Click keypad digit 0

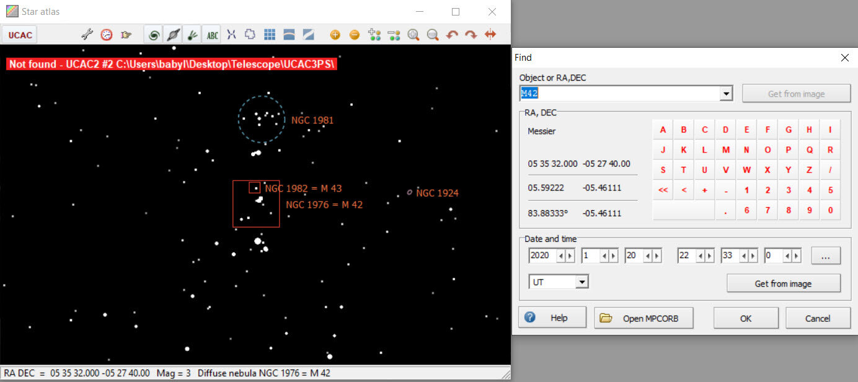point(829,210)
